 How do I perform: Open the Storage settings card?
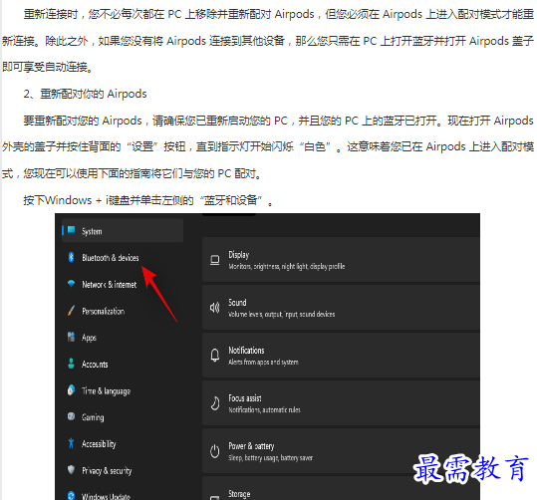coord(341,488)
